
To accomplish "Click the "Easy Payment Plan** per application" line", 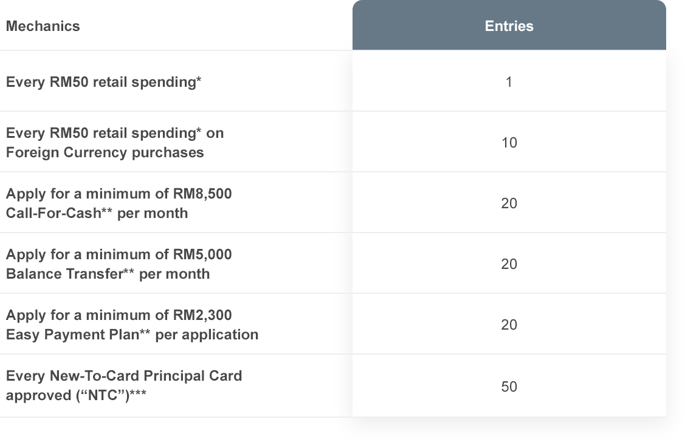I will click(x=132, y=335).
